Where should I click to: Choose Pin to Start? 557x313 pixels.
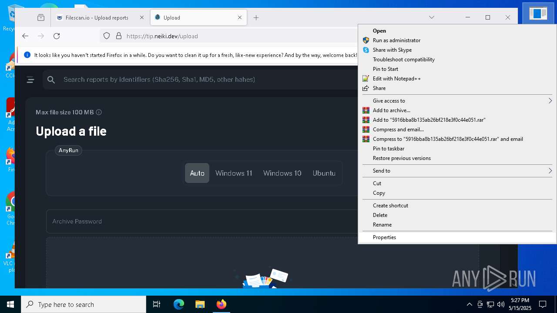pos(457,69)
